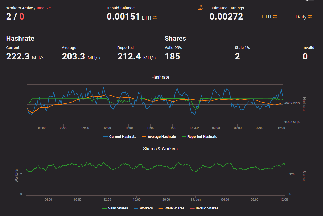This screenshot has height=216, width=323.
Task: Click the 19. Jun marker on Hashrate chart axis
Action: (194, 128)
